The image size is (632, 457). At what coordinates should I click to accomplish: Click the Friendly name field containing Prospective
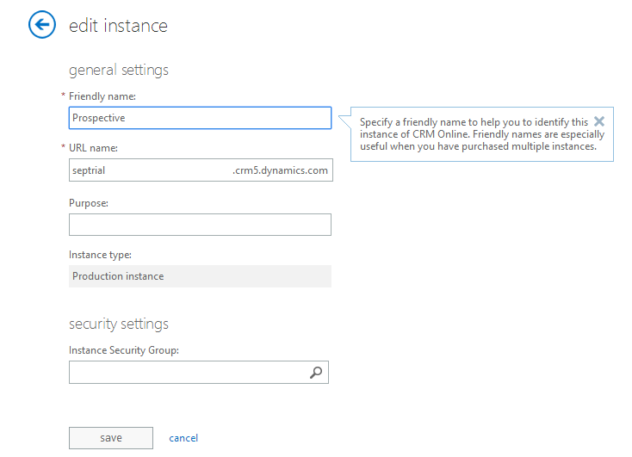pos(200,118)
